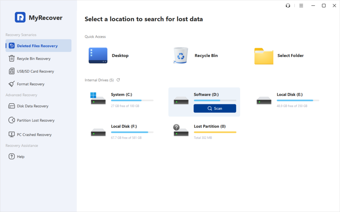Open Deleted Files Recovery scenario
The image size is (340, 212).
pos(39,46)
